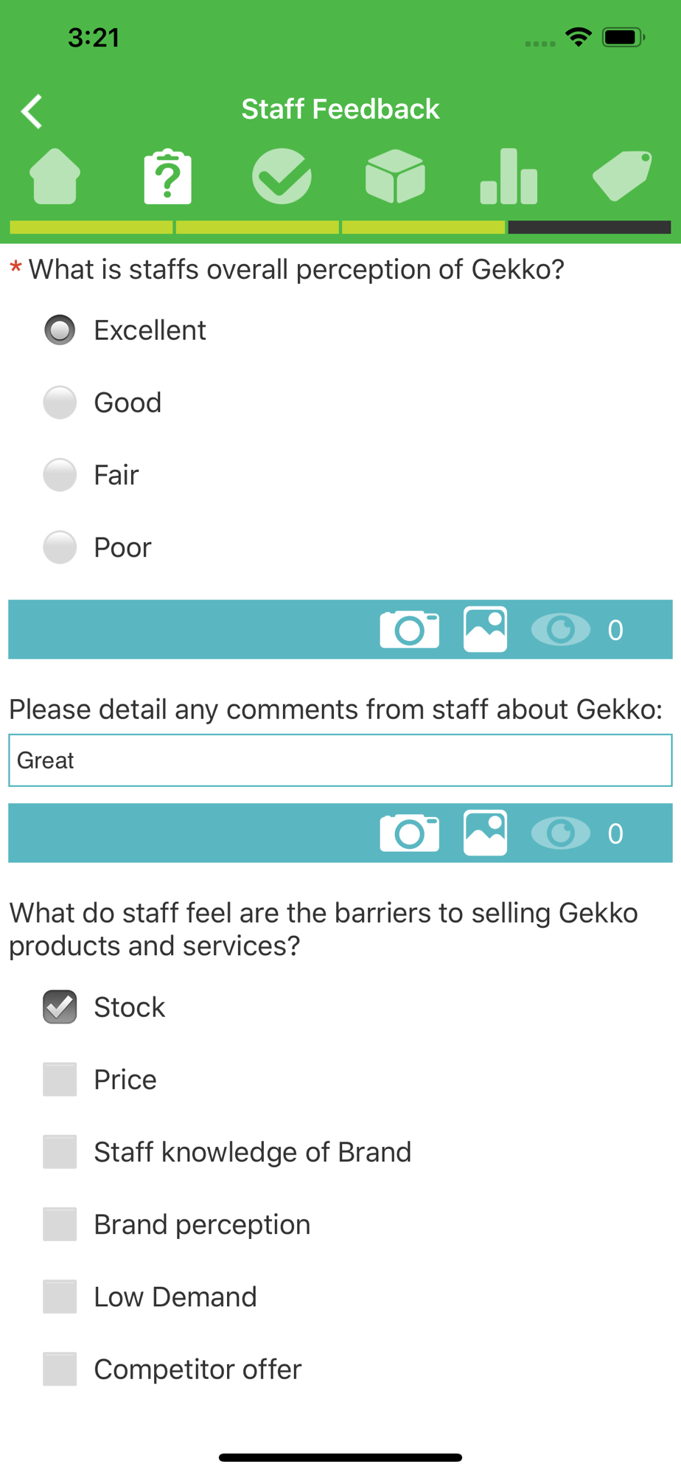681x1475 pixels.
Task: Tap camera icon under perception question
Action: pyautogui.click(x=410, y=630)
